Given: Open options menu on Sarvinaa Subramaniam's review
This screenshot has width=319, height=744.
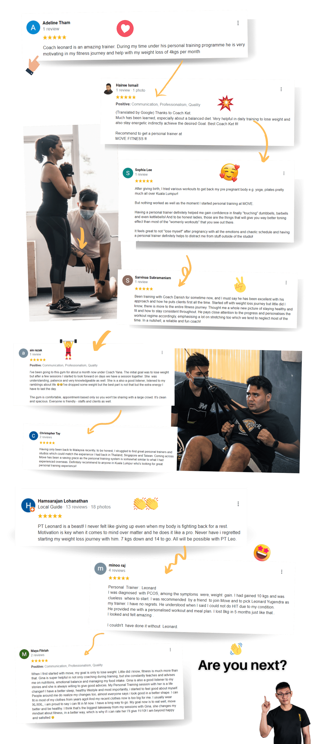Looking at the screenshot, I should 286,283.
